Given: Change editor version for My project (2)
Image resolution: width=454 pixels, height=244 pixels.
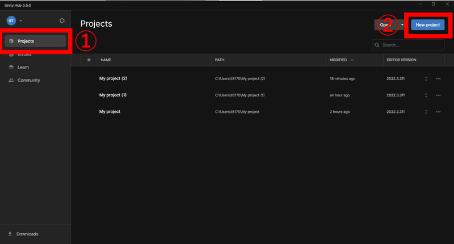Looking at the screenshot, I should click(426, 79).
